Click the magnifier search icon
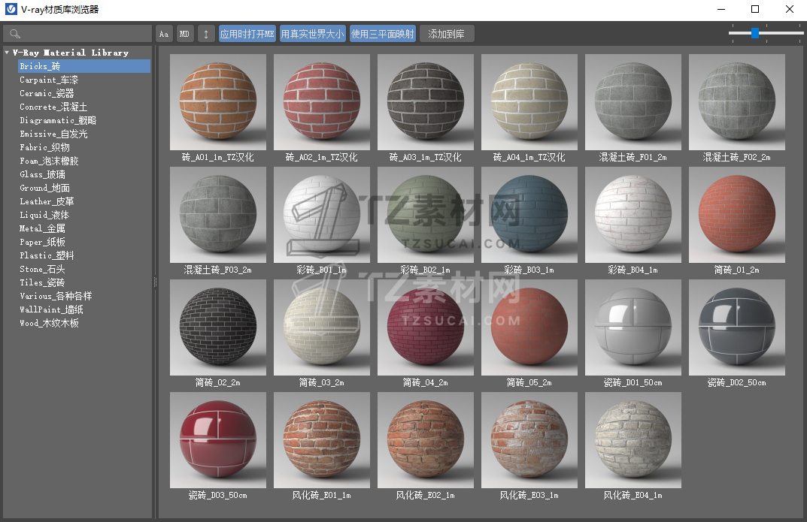This screenshot has width=807, height=522. (x=15, y=34)
